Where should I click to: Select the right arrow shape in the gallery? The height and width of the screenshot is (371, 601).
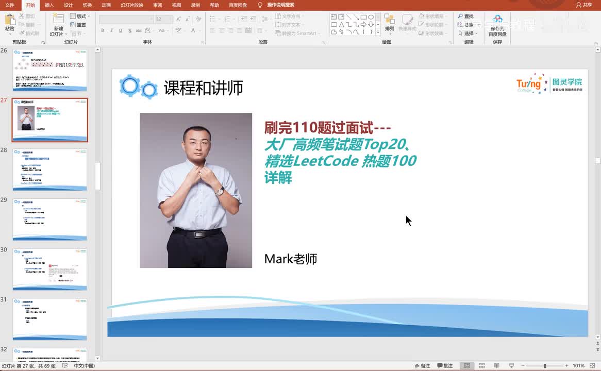coord(363,25)
